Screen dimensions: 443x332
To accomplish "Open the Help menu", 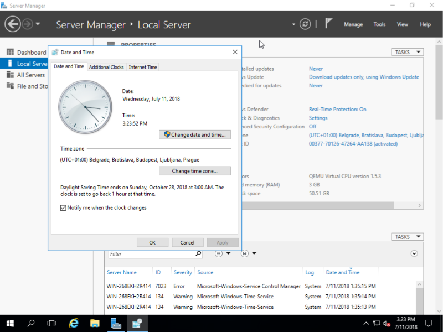I will 425,24.
